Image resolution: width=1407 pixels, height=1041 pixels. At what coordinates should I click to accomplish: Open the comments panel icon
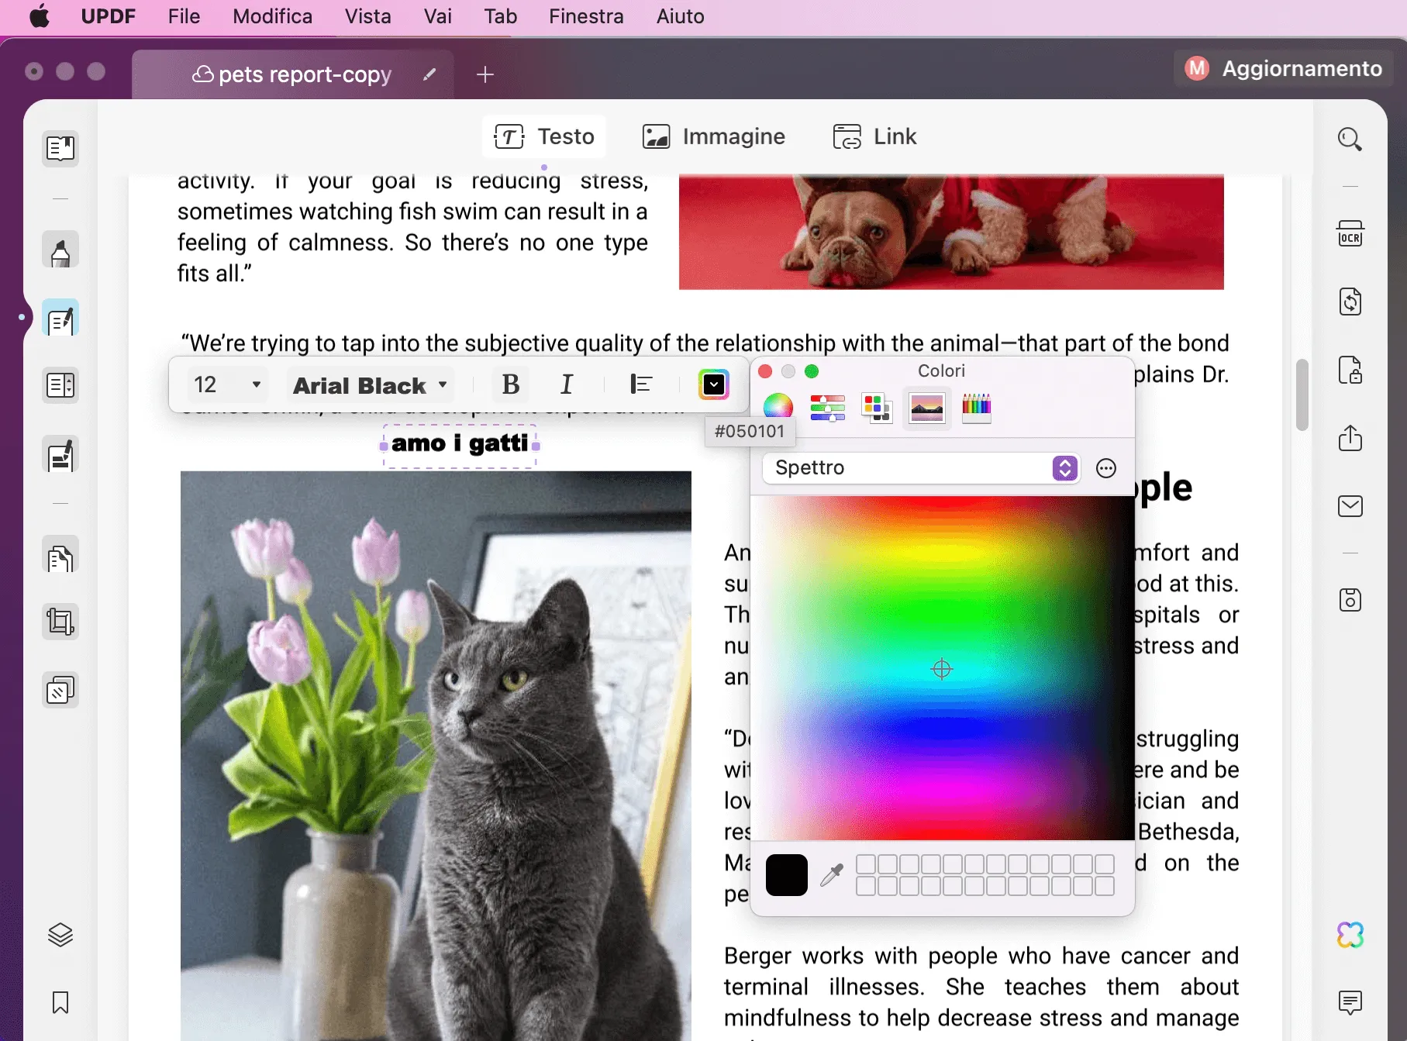[1350, 1002]
